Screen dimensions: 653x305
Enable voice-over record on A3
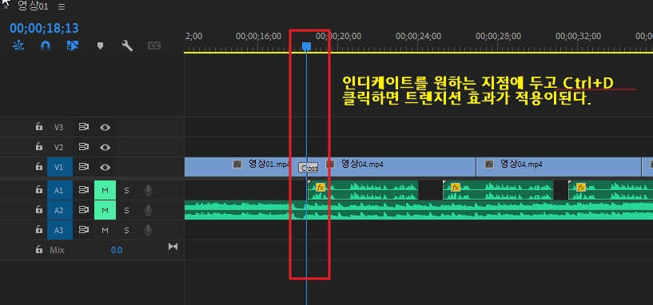[148, 230]
